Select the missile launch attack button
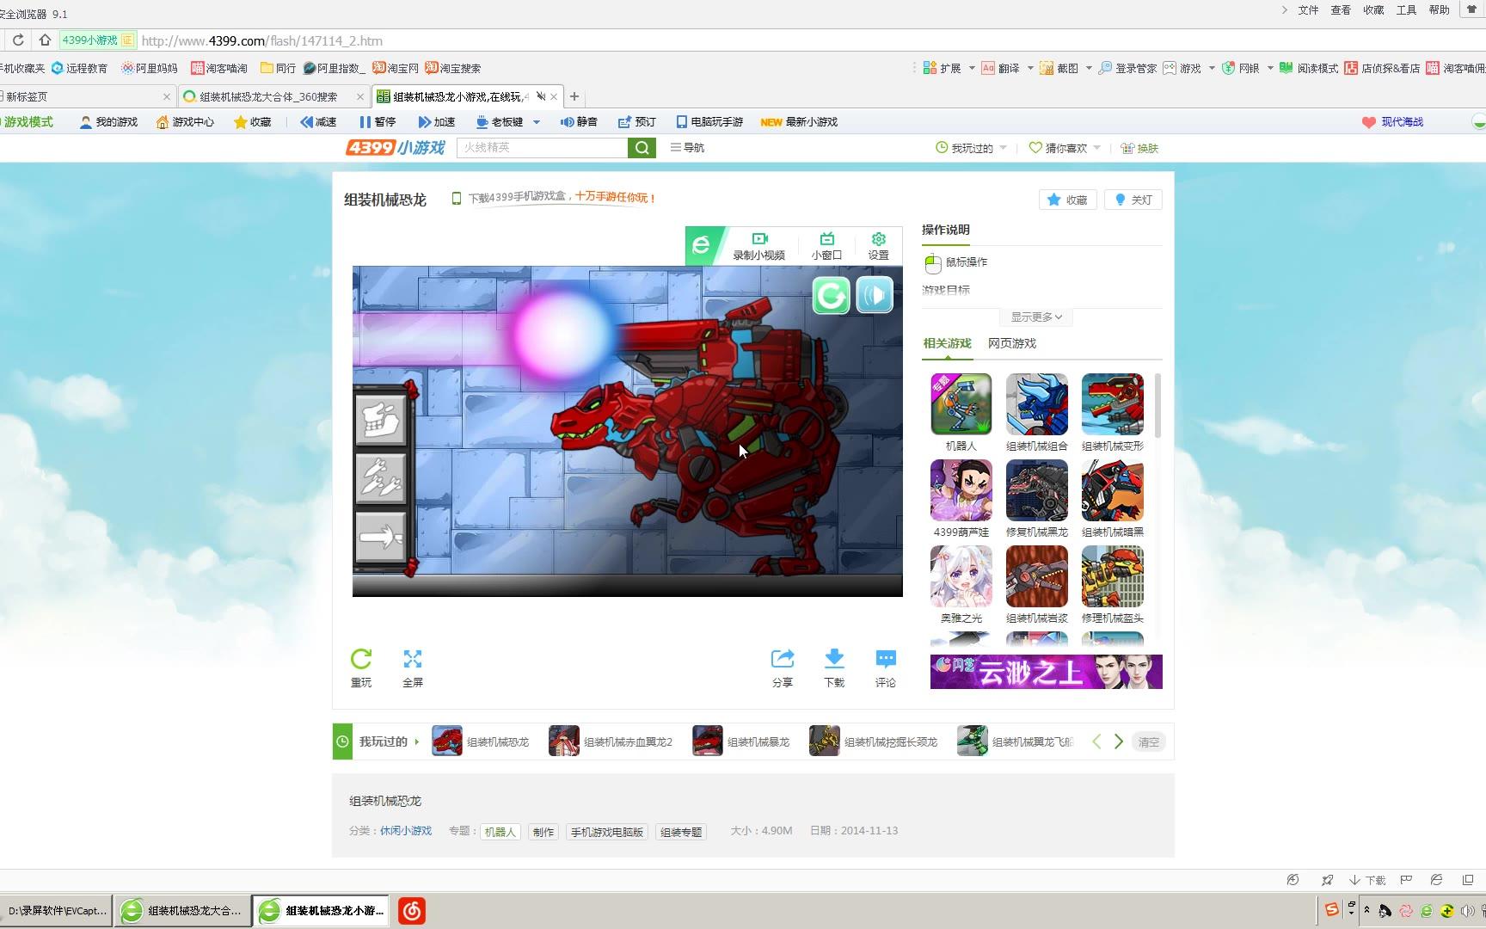1486x929 pixels. click(x=381, y=477)
